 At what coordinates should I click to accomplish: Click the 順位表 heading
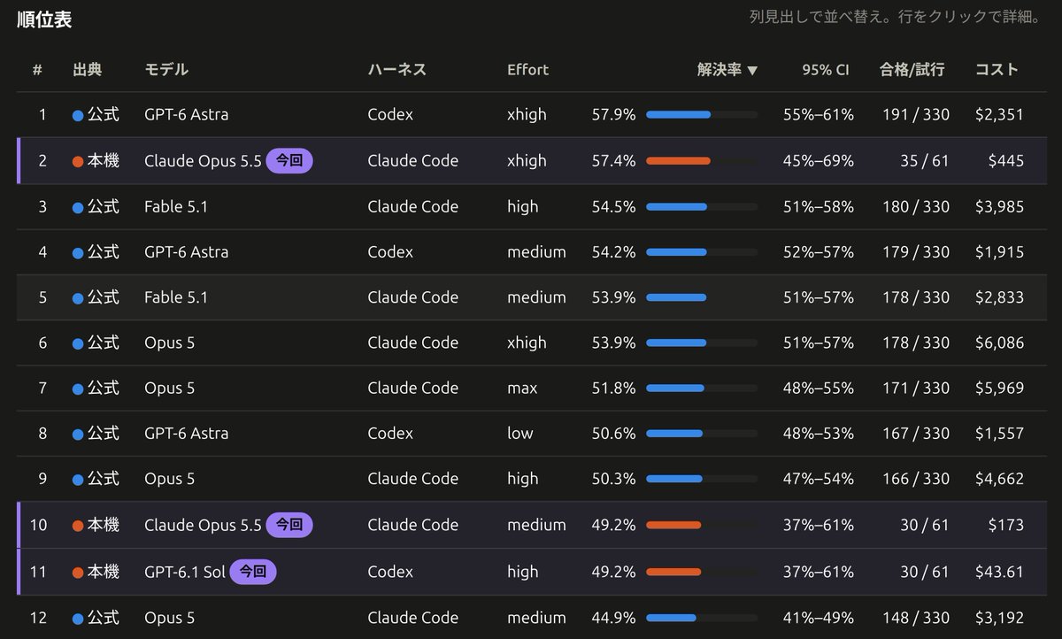pyautogui.click(x=45, y=19)
